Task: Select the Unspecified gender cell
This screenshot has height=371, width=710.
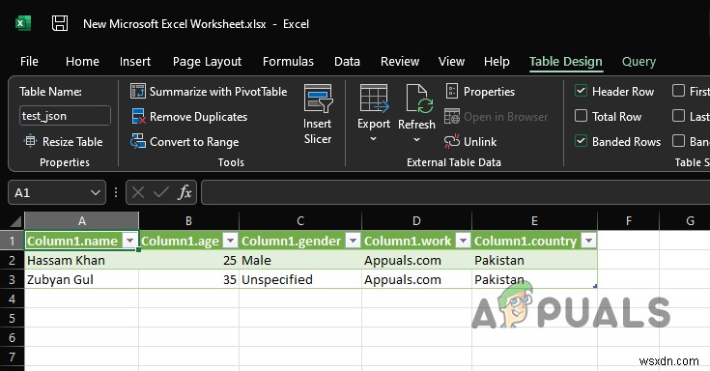Action: tap(300, 279)
